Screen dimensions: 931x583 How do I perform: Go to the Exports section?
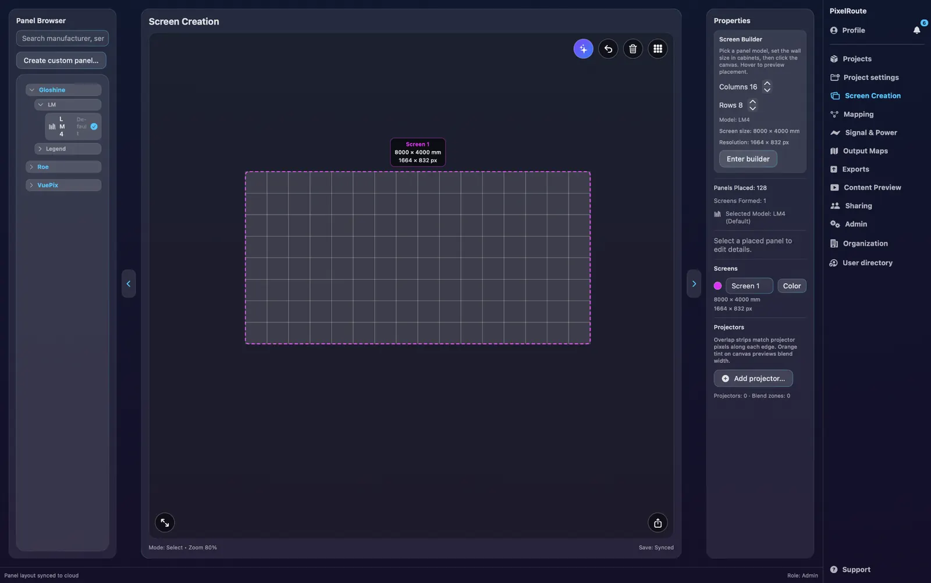click(850, 169)
